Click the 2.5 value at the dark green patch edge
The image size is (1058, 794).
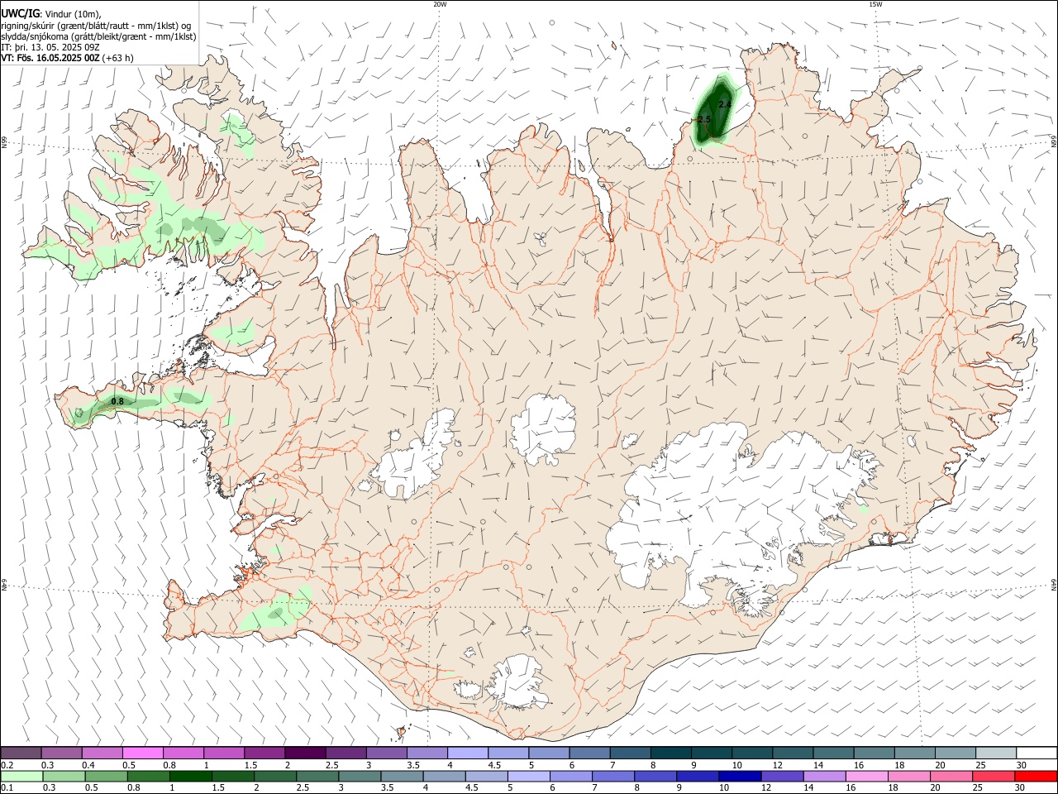(704, 120)
